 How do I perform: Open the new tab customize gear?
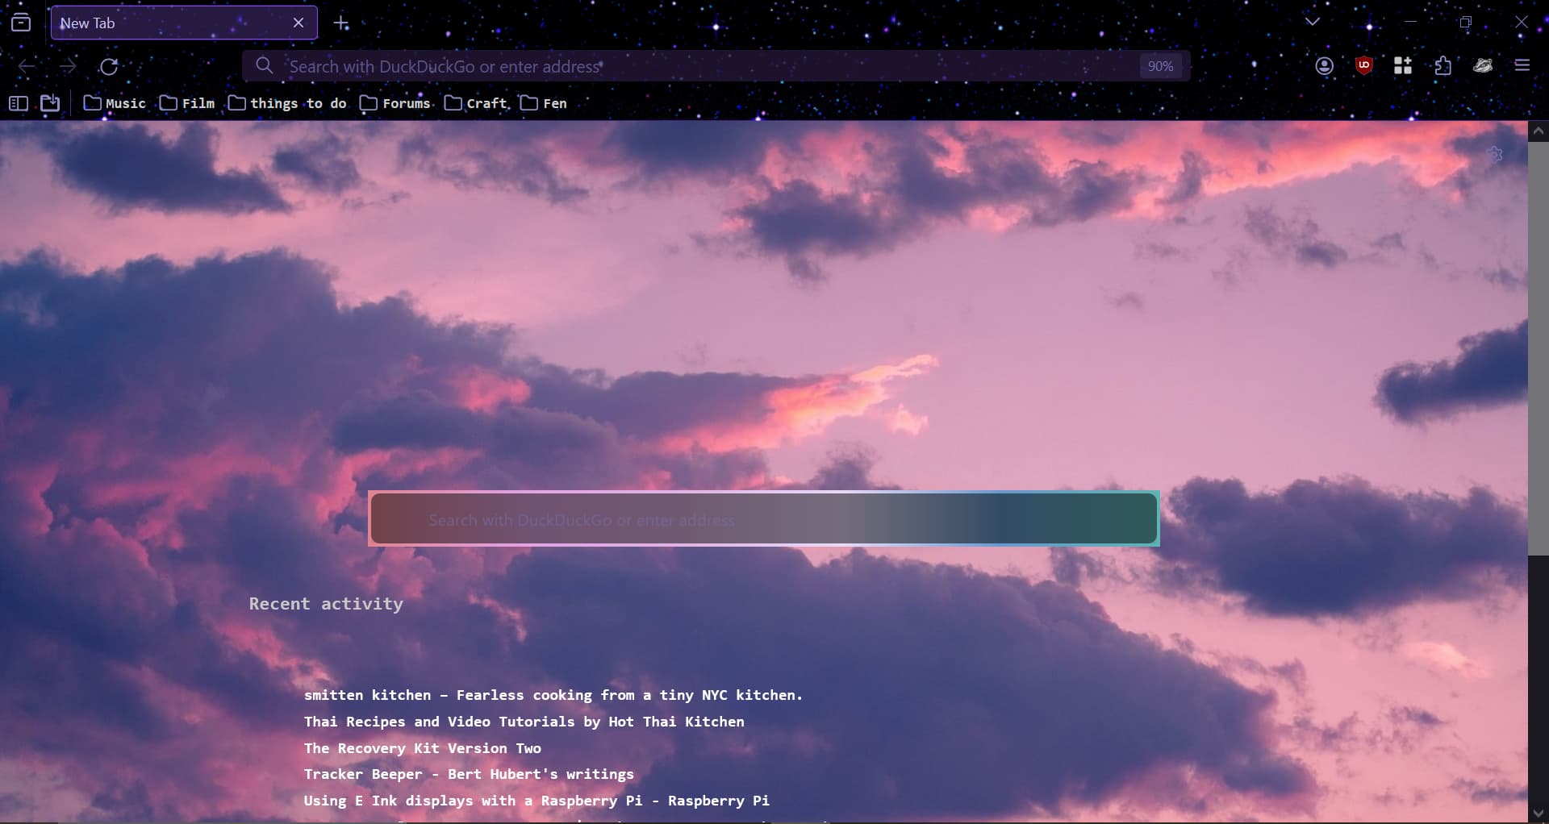pyautogui.click(x=1495, y=154)
